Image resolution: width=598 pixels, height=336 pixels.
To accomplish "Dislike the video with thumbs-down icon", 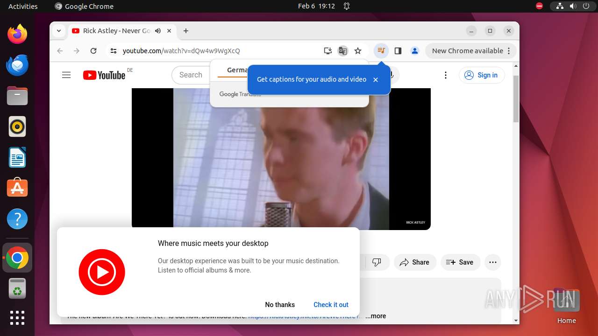I will coord(377,262).
